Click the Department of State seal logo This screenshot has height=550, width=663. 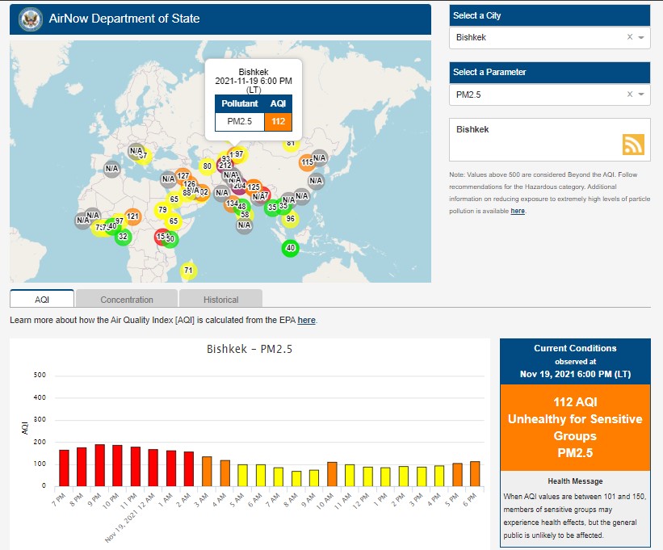30,19
